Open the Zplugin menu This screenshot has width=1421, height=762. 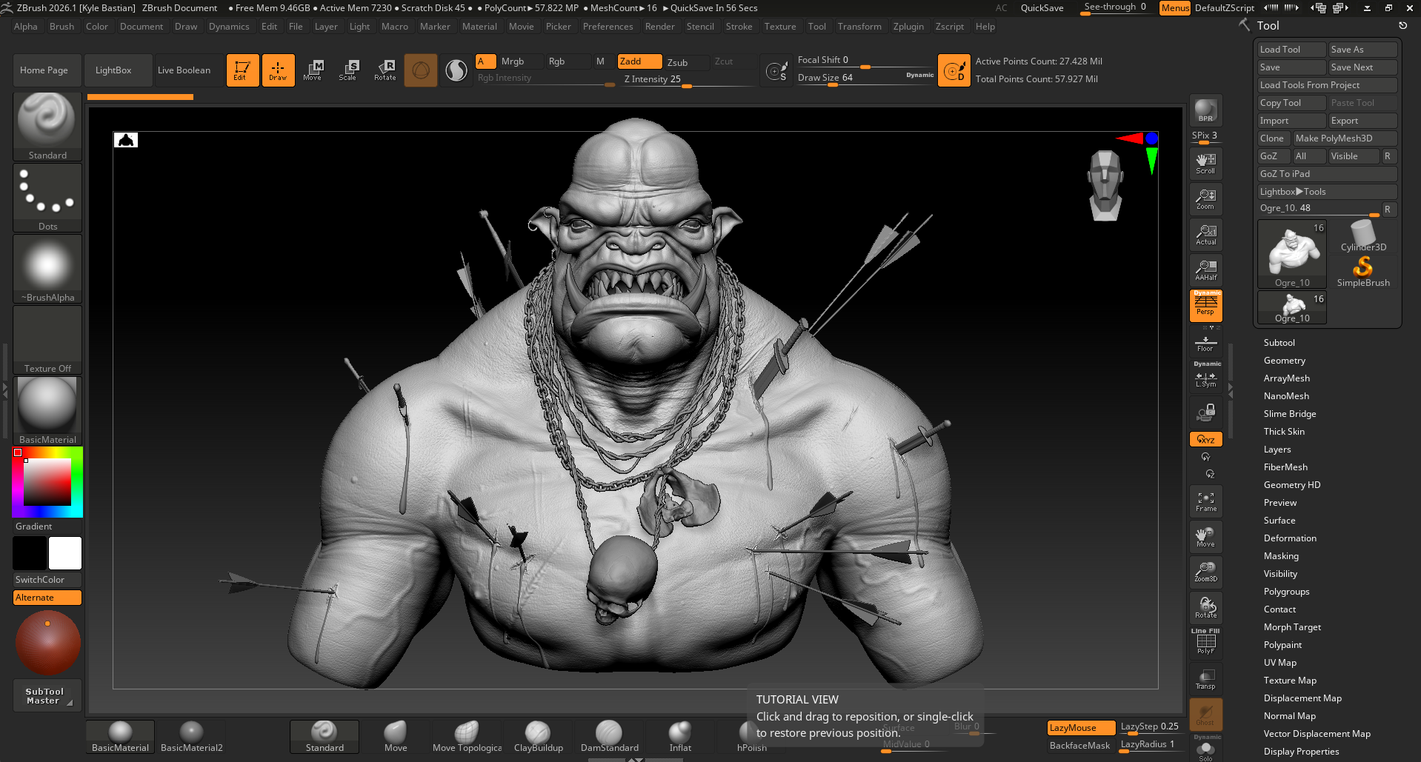click(x=909, y=26)
